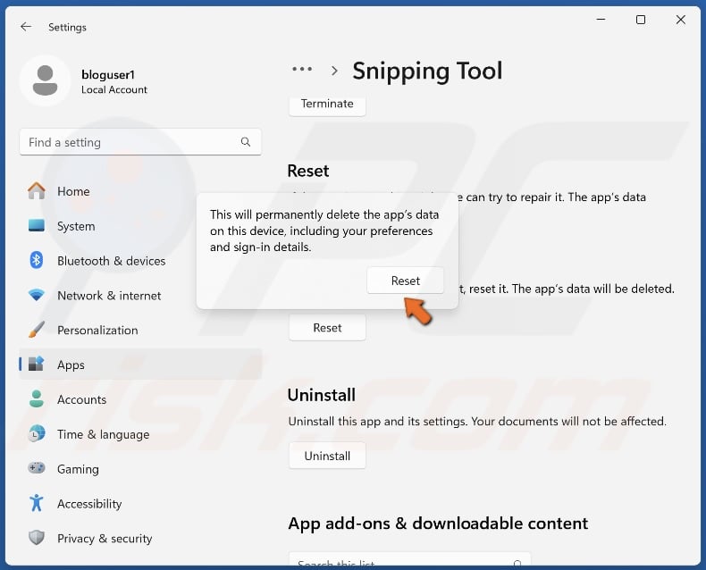Screen dimensions: 706x570
Task: Click the breadcrumb chevron before Snipping Tool
Action: click(334, 71)
